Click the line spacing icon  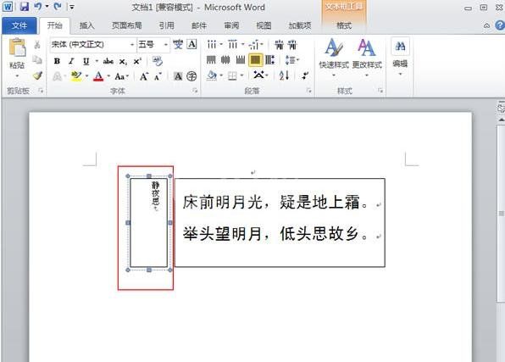pyautogui.click(x=290, y=60)
